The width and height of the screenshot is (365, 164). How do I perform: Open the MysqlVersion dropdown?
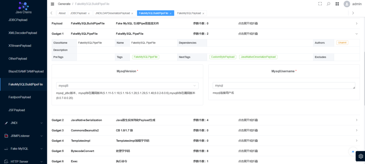pyautogui.click(x=127, y=86)
